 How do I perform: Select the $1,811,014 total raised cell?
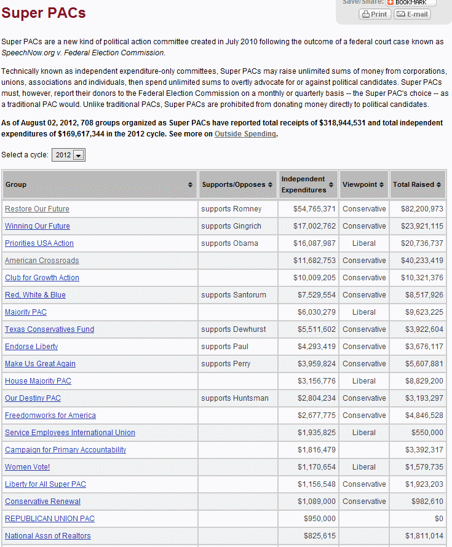pyautogui.click(x=418, y=536)
